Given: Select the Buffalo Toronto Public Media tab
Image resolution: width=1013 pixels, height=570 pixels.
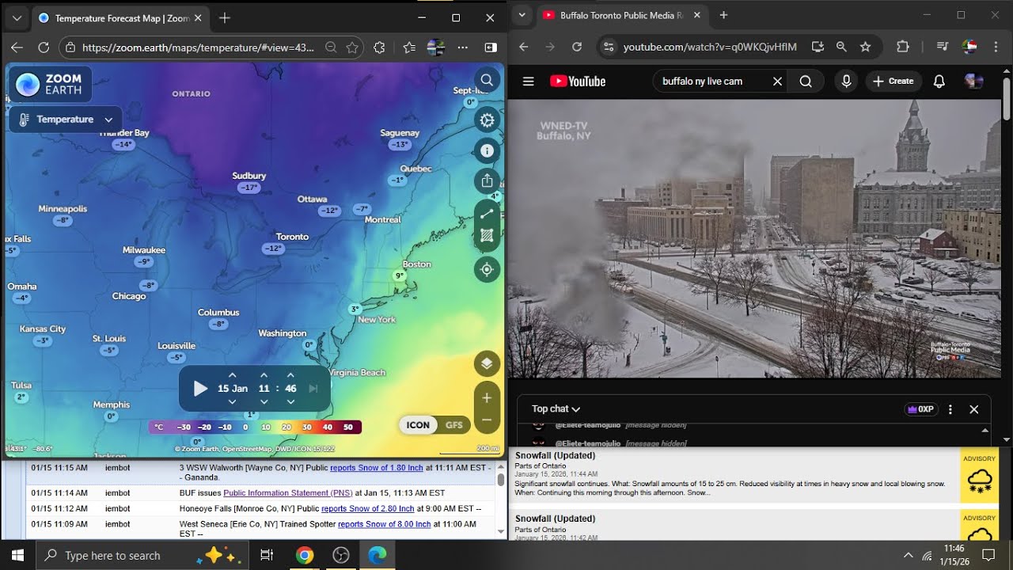Looking at the screenshot, I should click(620, 15).
